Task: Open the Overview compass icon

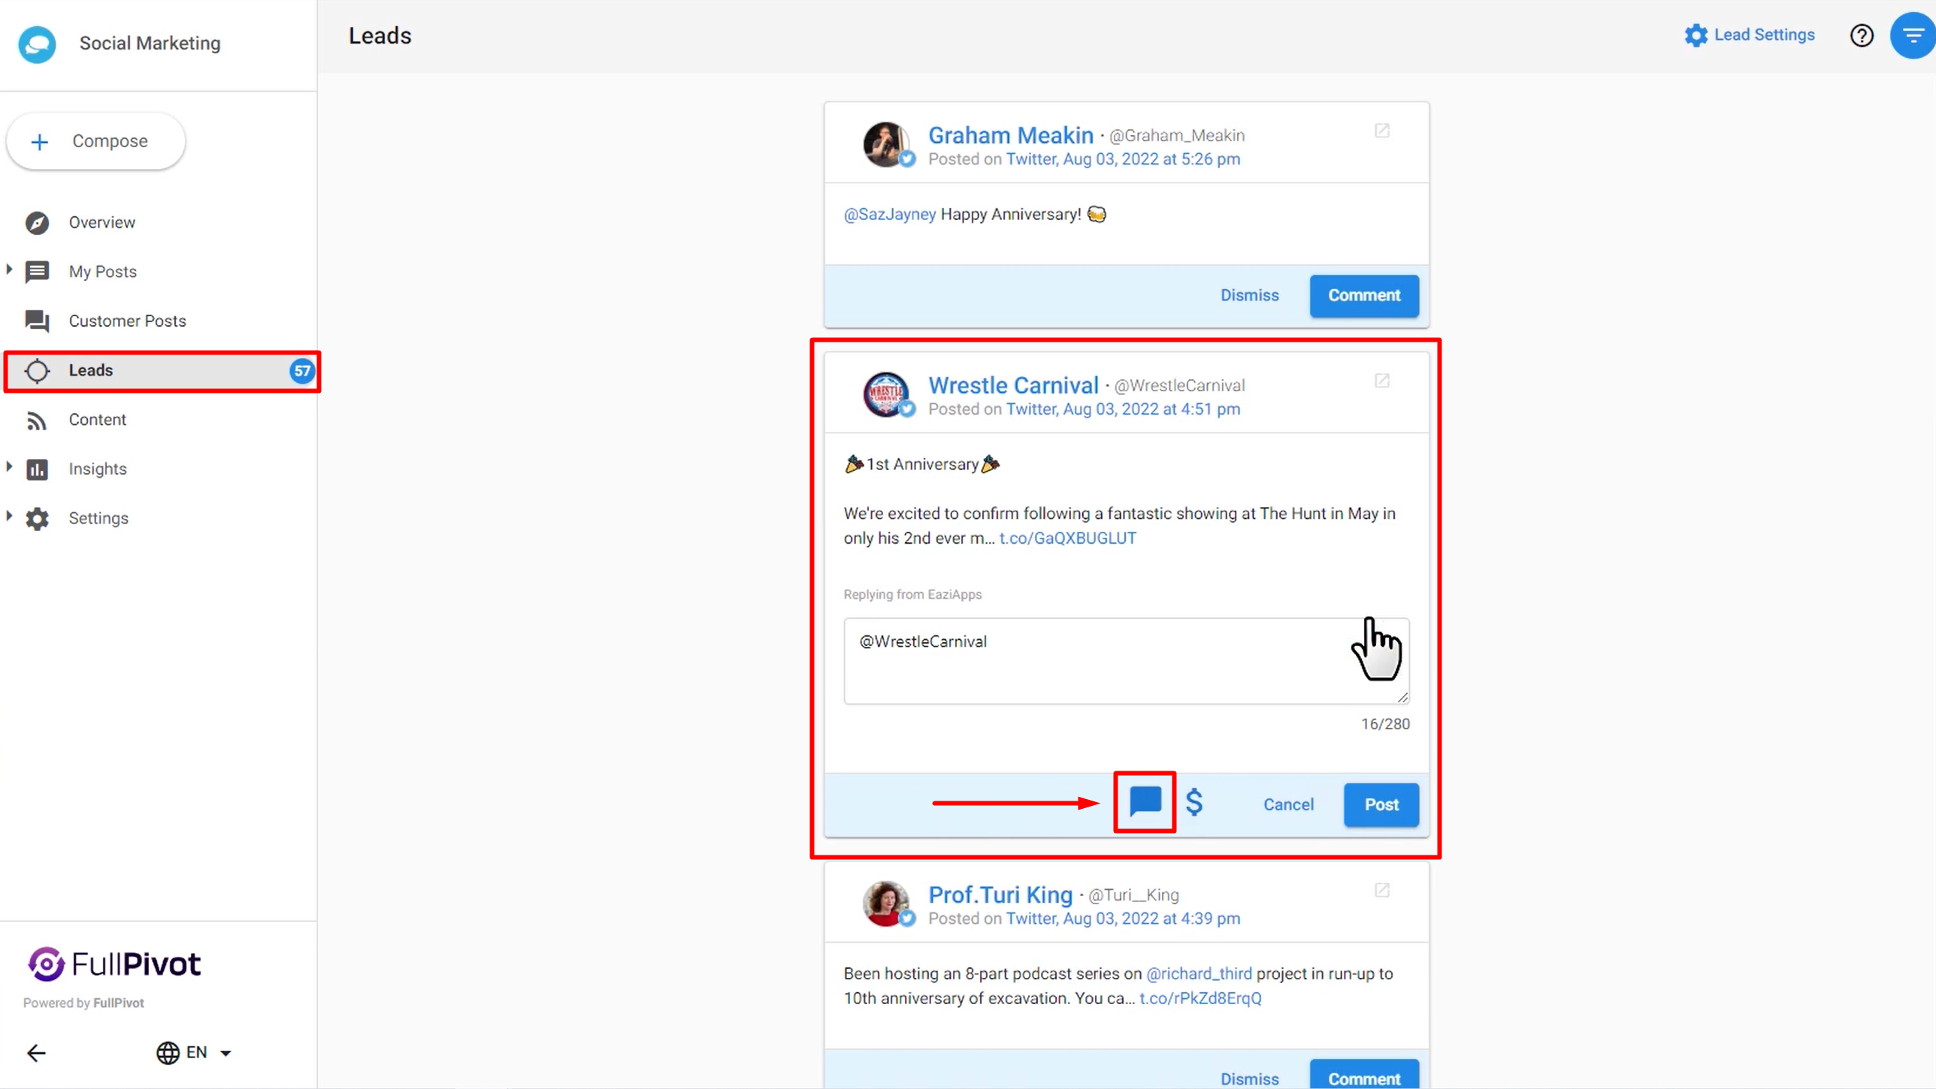Action: (x=37, y=222)
